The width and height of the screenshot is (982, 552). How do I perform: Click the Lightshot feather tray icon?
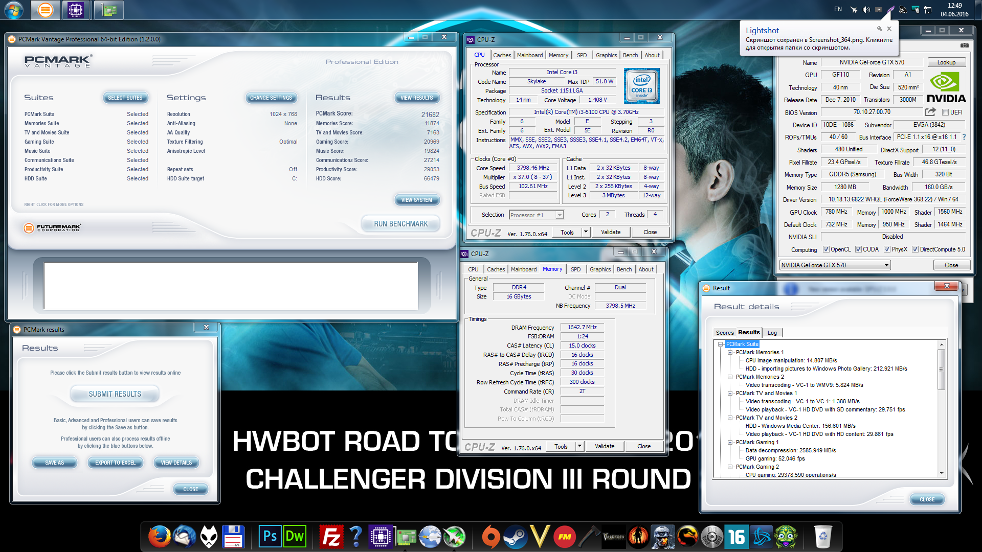(x=890, y=10)
